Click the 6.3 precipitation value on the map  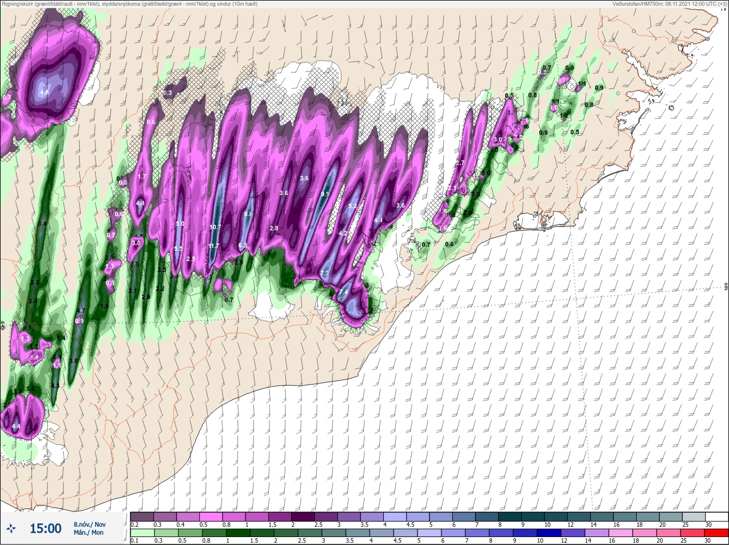[242, 246]
